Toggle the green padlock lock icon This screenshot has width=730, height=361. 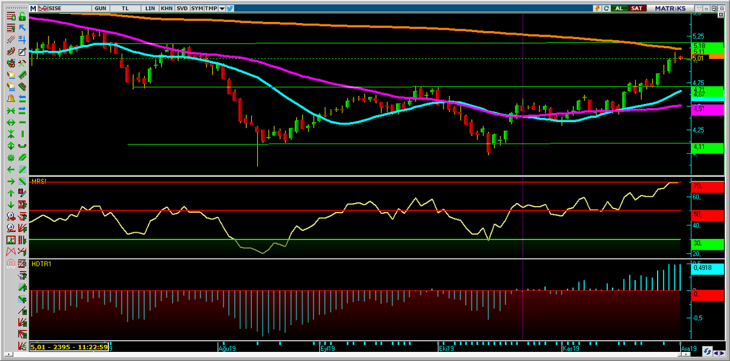point(22,16)
